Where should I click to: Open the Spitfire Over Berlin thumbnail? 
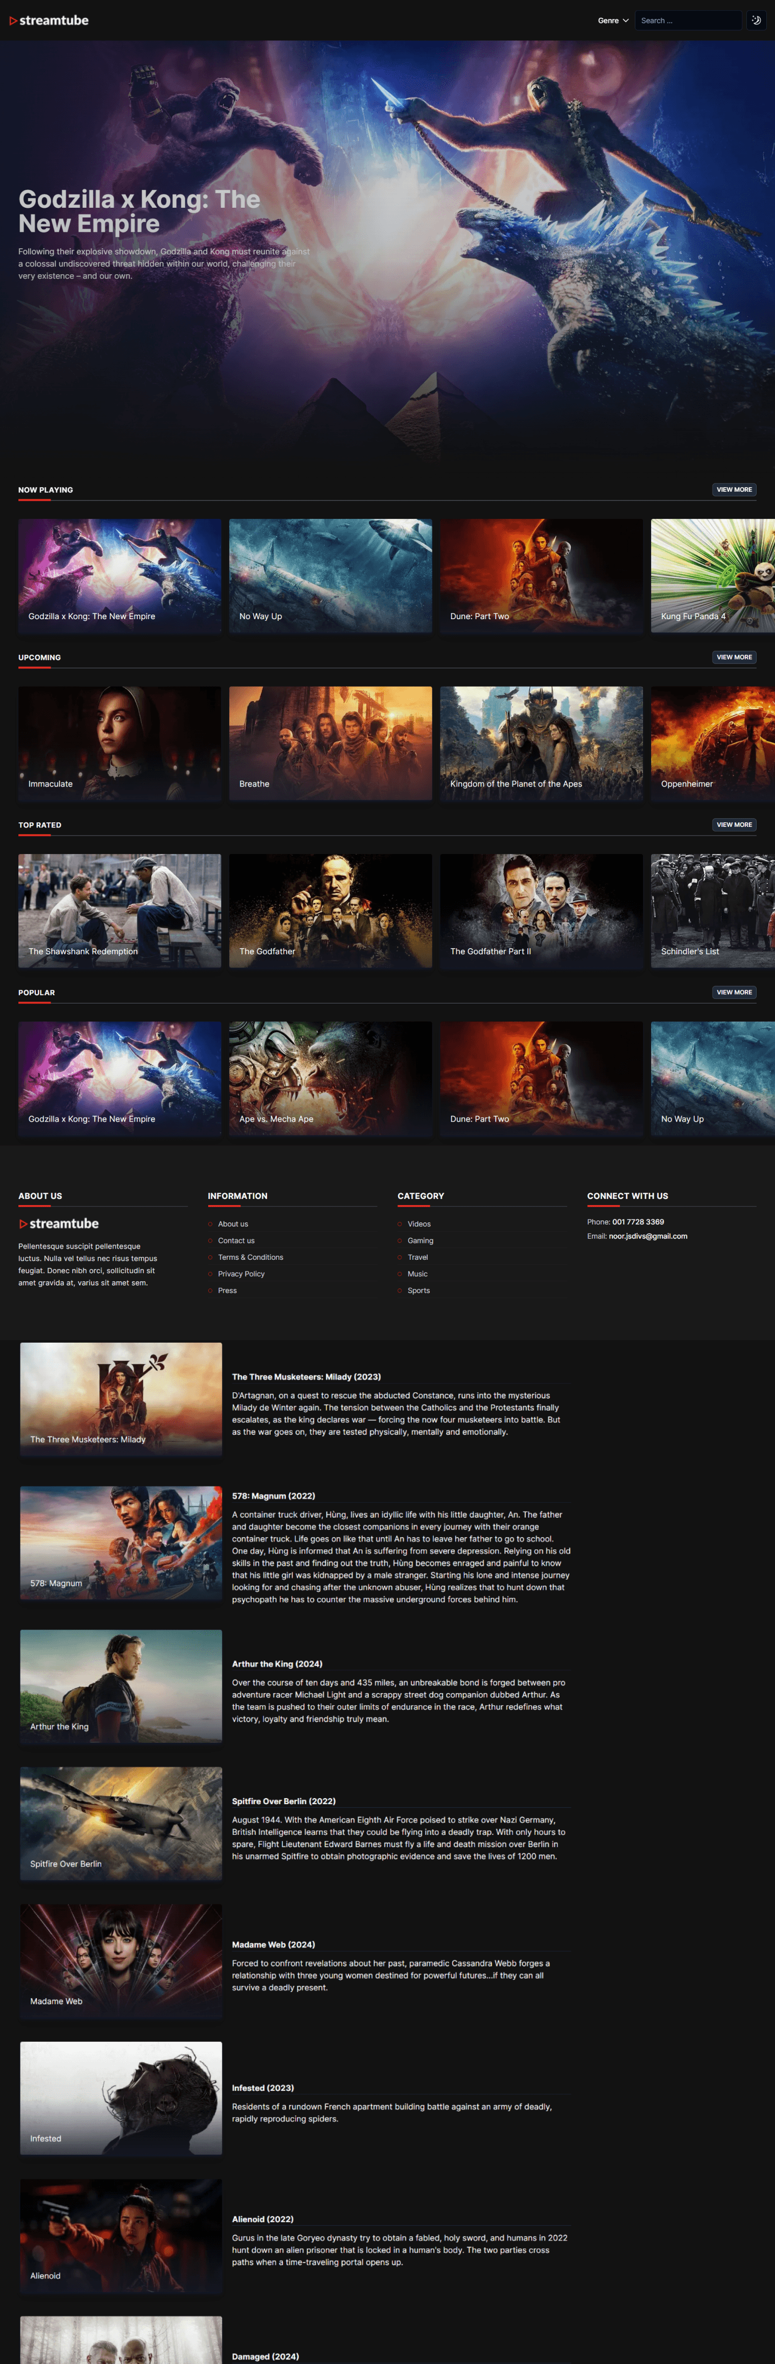tap(121, 1824)
